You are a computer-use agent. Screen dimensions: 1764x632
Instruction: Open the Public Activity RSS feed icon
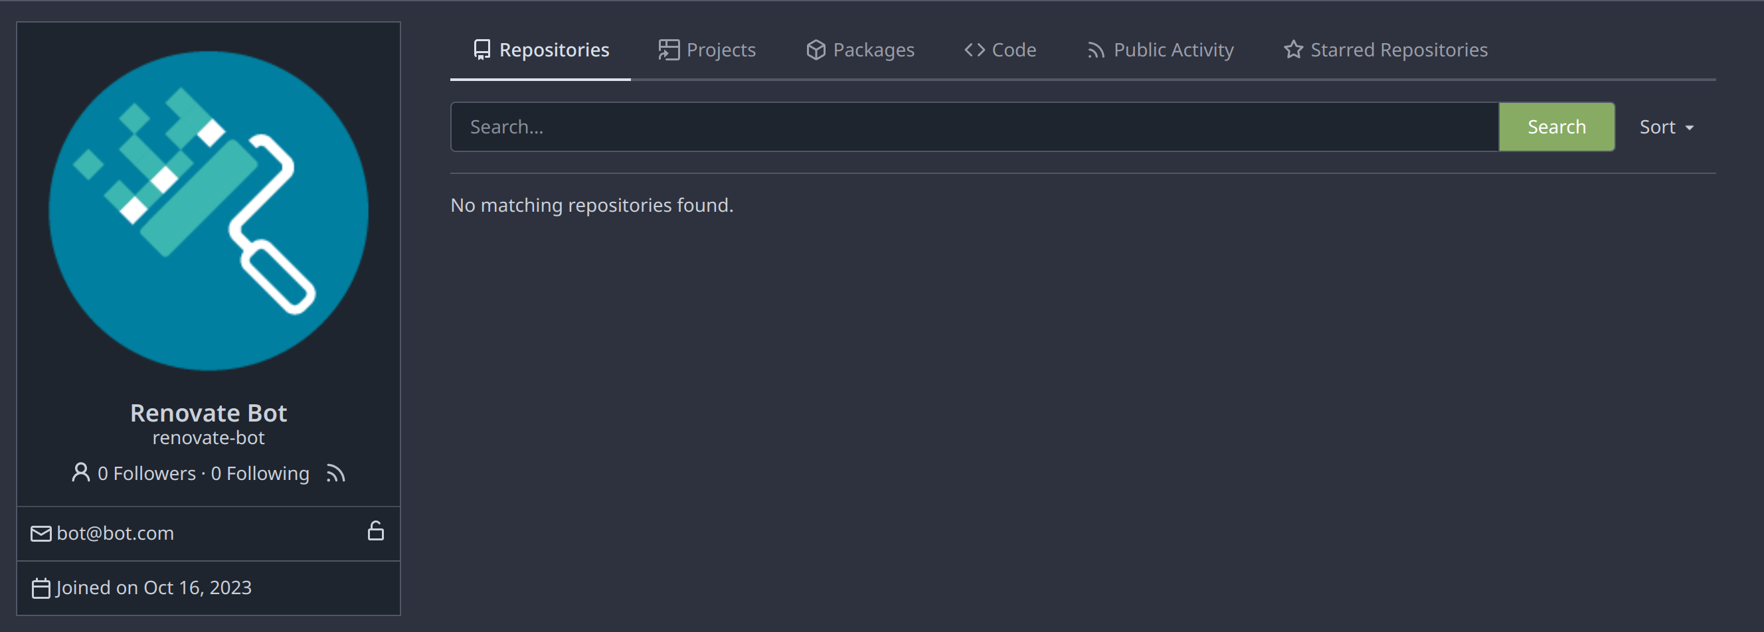(1095, 48)
